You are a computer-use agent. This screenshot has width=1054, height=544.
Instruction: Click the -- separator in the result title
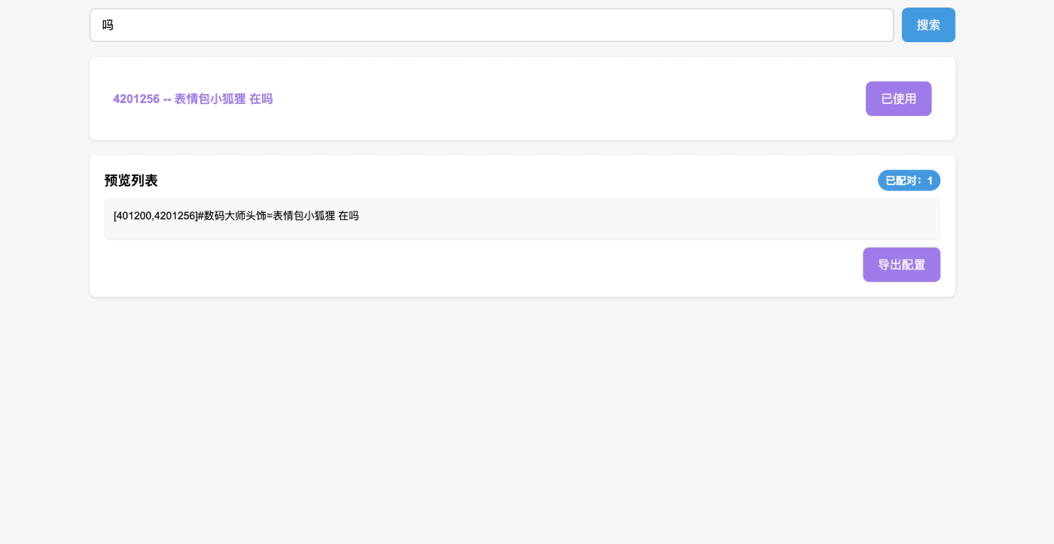[167, 99]
